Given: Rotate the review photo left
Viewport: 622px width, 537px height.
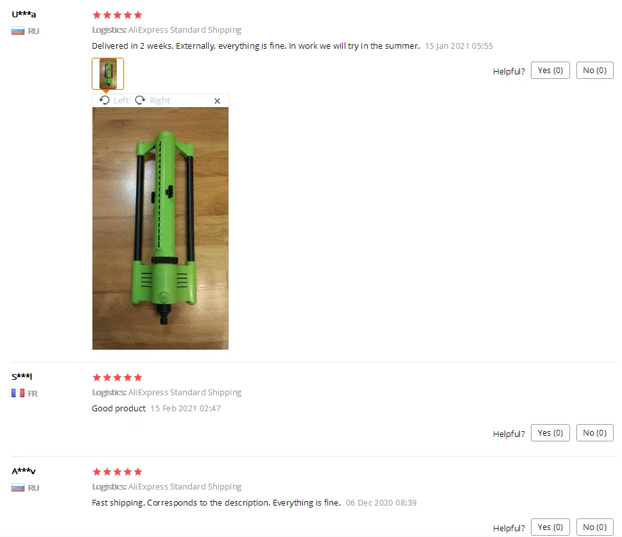Looking at the screenshot, I should click(114, 100).
